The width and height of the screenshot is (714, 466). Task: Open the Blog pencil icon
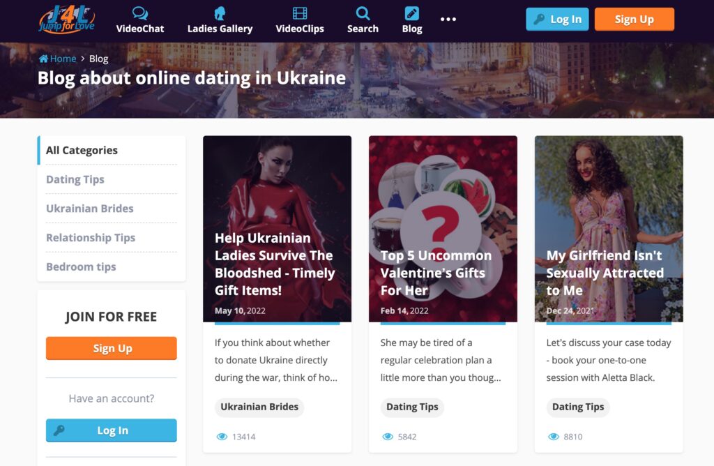coord(411,13)
